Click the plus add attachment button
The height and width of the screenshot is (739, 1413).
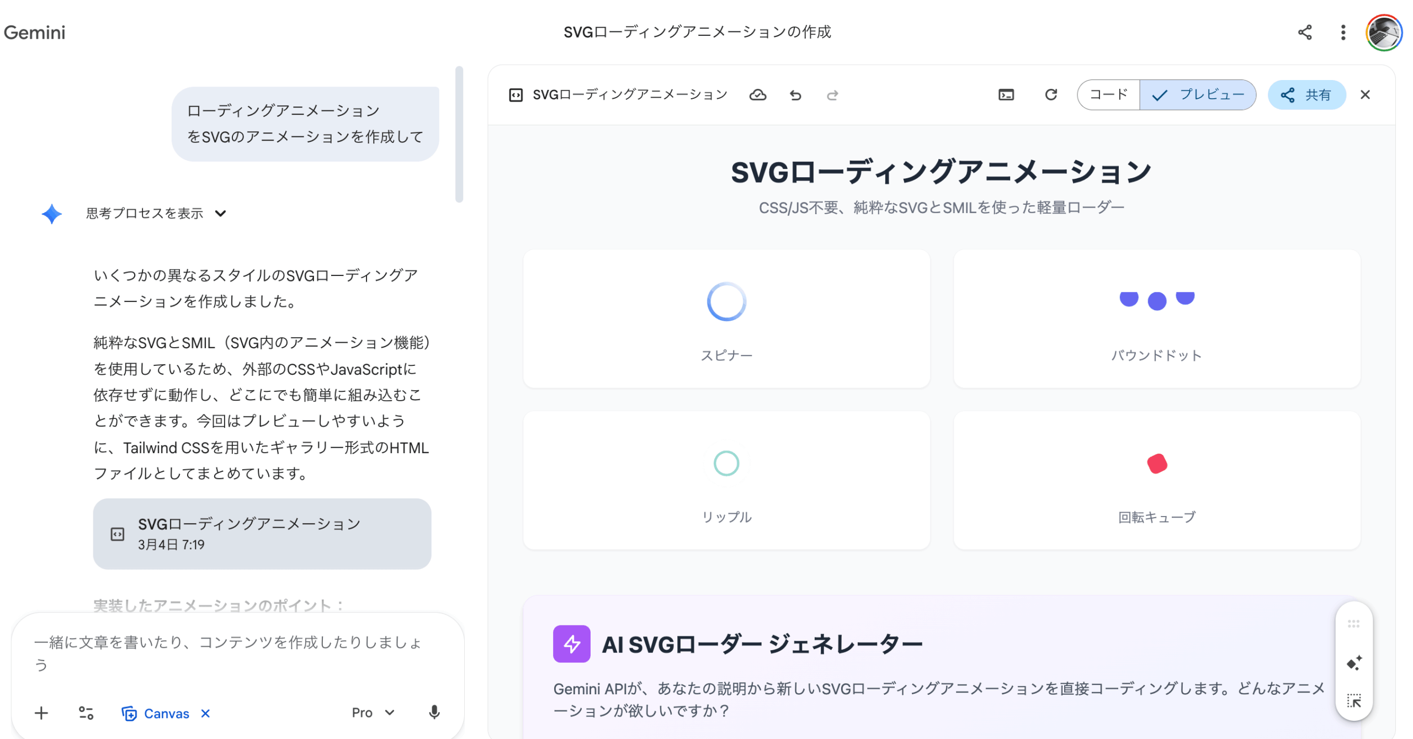(x=41, y=713)
